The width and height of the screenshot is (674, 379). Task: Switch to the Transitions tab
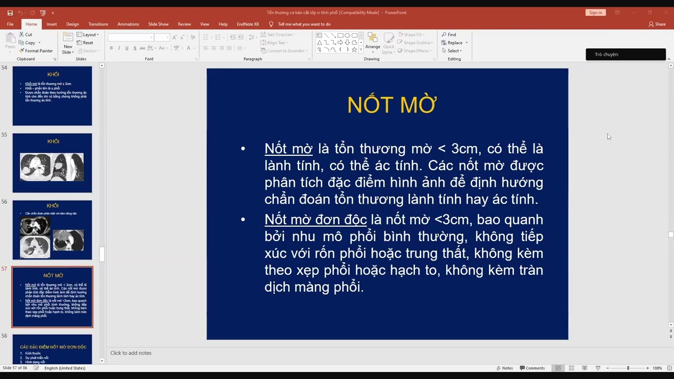(x=98, y=24)
